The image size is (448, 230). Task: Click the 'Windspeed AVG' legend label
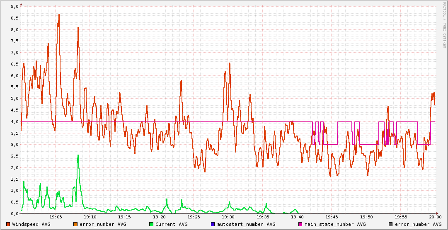pos(31,224)
